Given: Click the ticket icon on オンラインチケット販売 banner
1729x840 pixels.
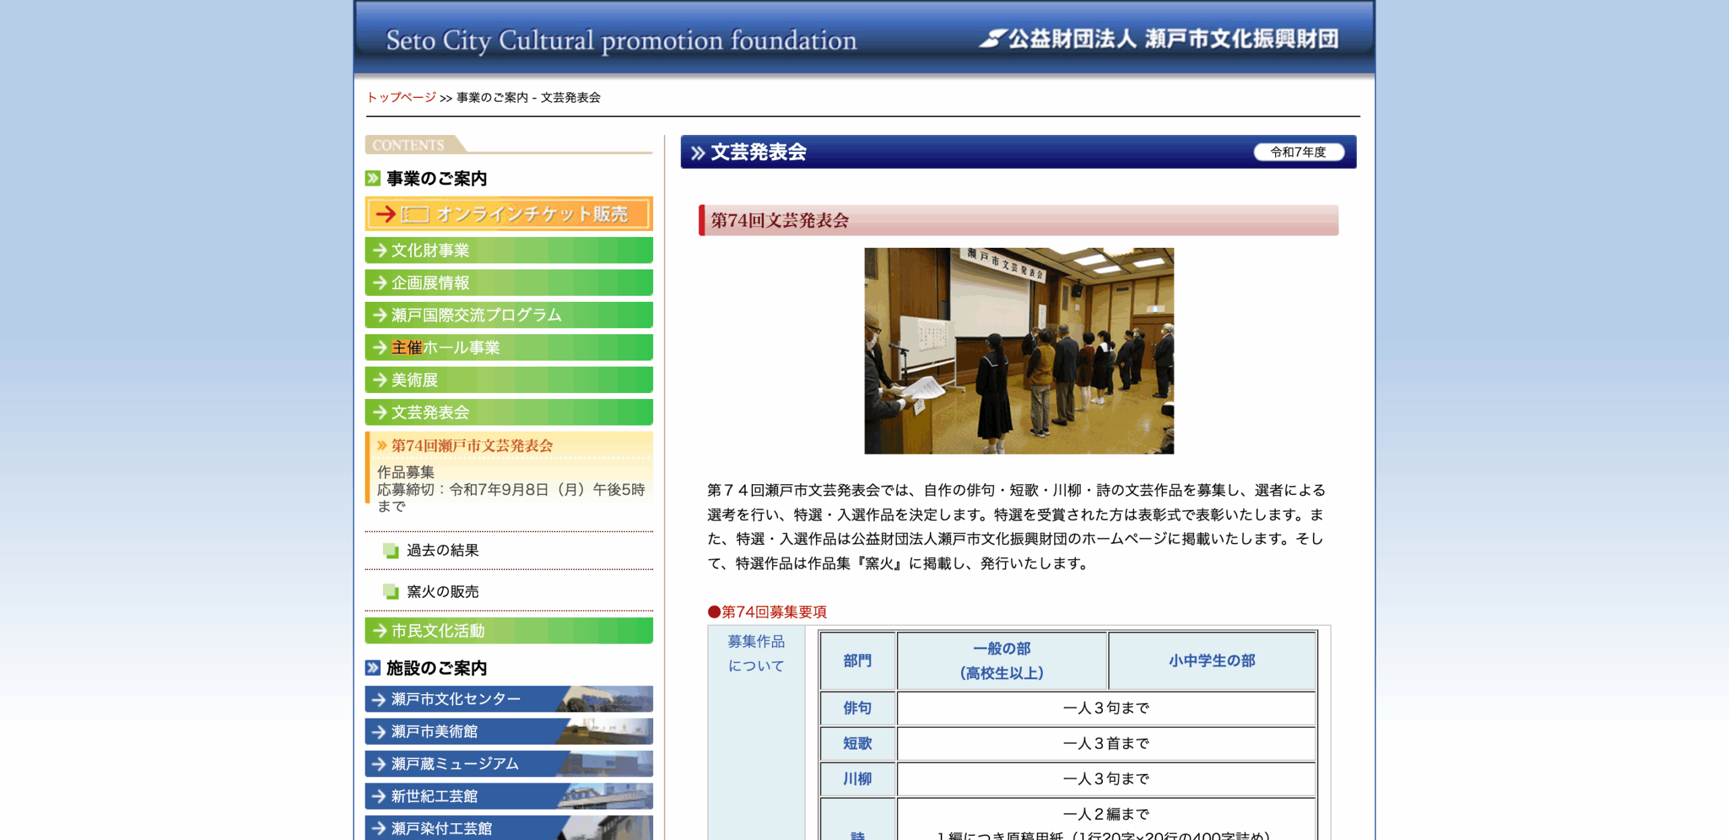Looking at the screenshot, I should tap(415, 215).
